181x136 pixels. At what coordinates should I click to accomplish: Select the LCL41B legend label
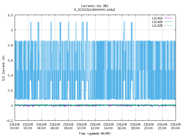[x=157, y=22]
